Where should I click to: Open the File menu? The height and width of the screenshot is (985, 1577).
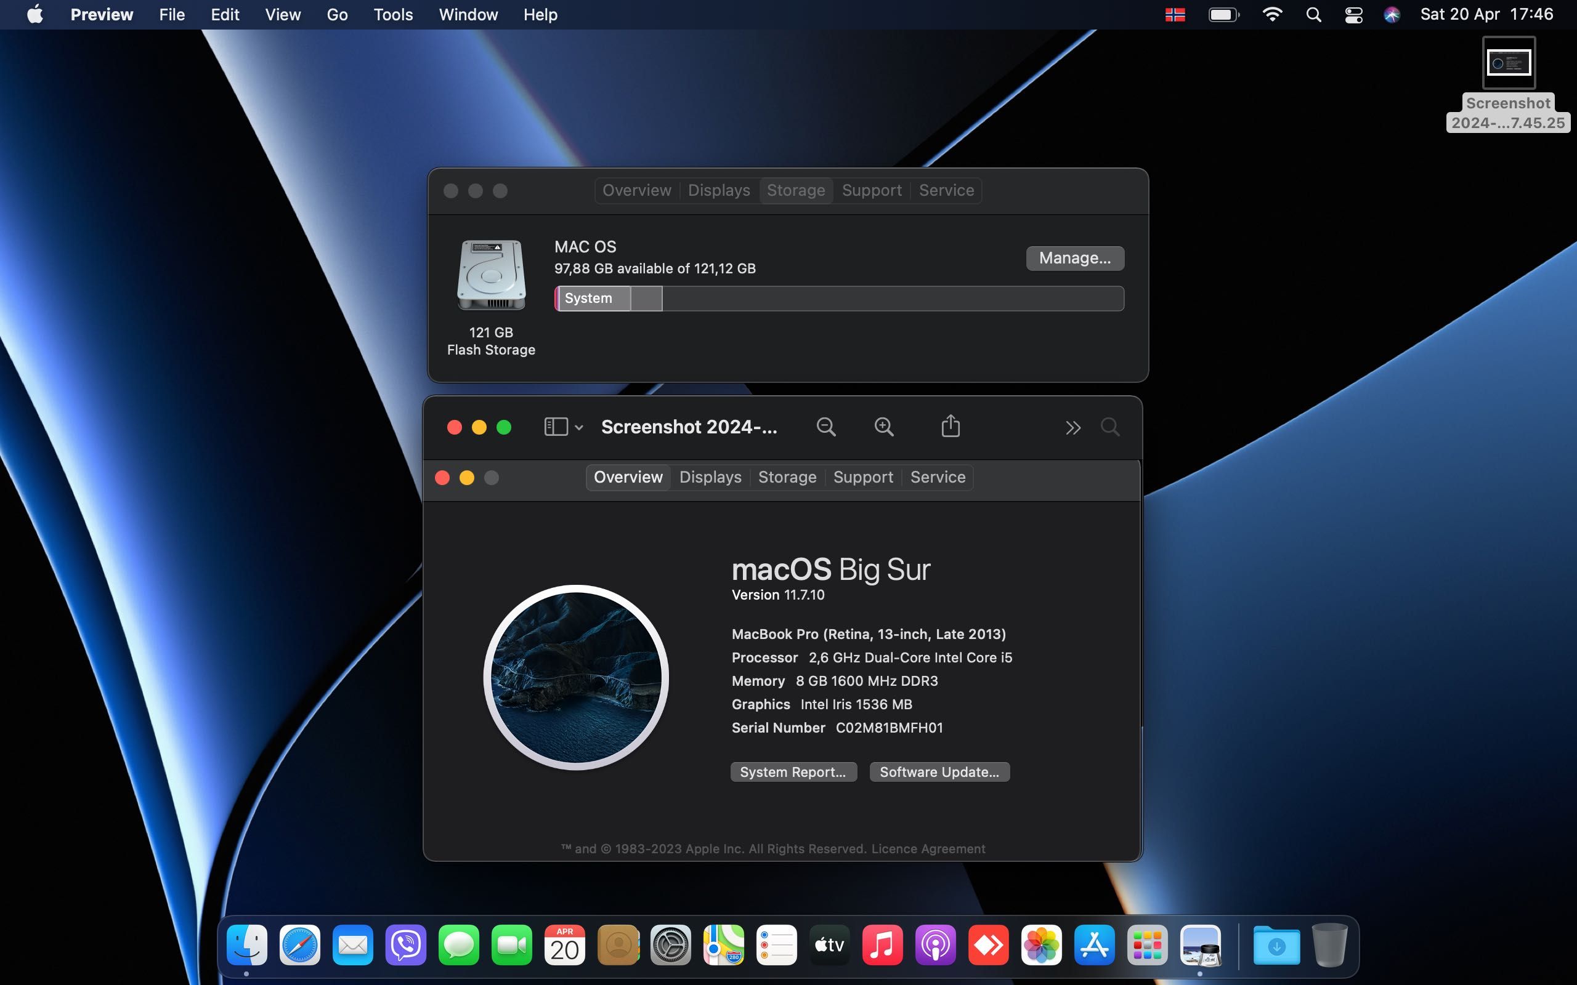pyautogui.click(x=172, y=14)
